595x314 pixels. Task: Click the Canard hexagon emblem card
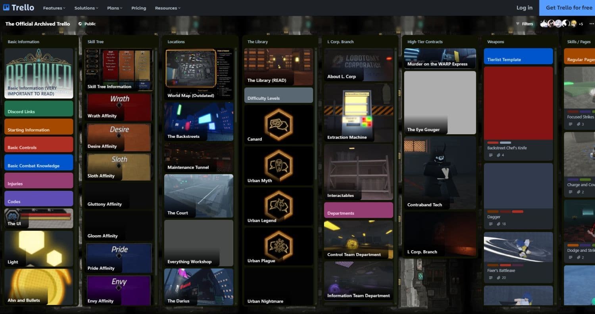[x=278, y=124]
